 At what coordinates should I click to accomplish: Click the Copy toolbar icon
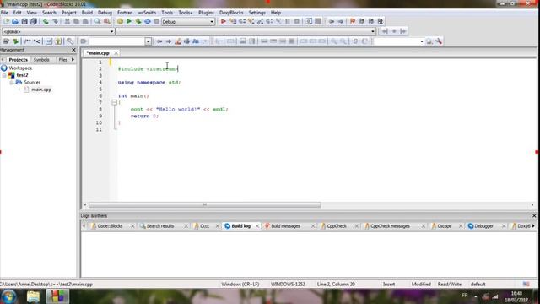click(76, 21)
